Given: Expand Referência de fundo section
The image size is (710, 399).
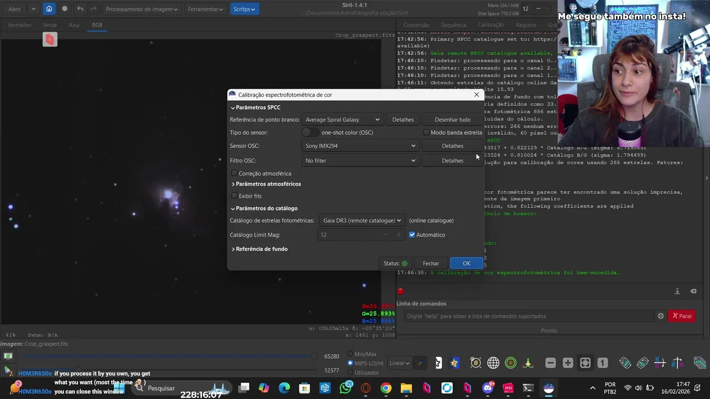Looking at the screenshot, I should coord(260,249).
